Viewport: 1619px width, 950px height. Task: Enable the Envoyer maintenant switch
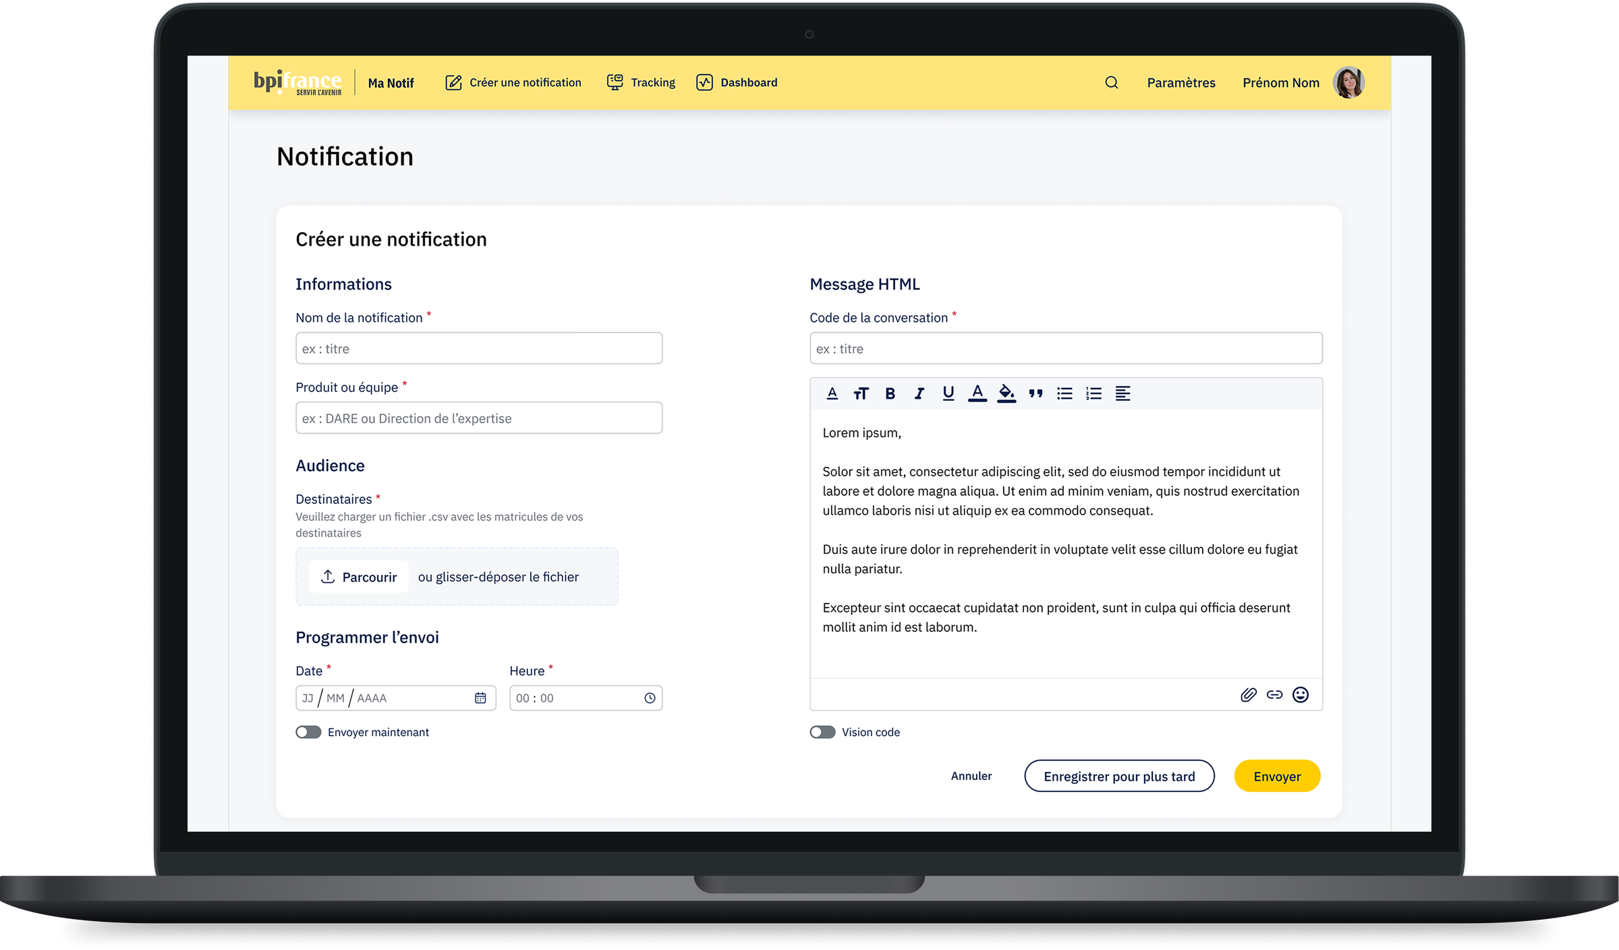click(308, 733)
